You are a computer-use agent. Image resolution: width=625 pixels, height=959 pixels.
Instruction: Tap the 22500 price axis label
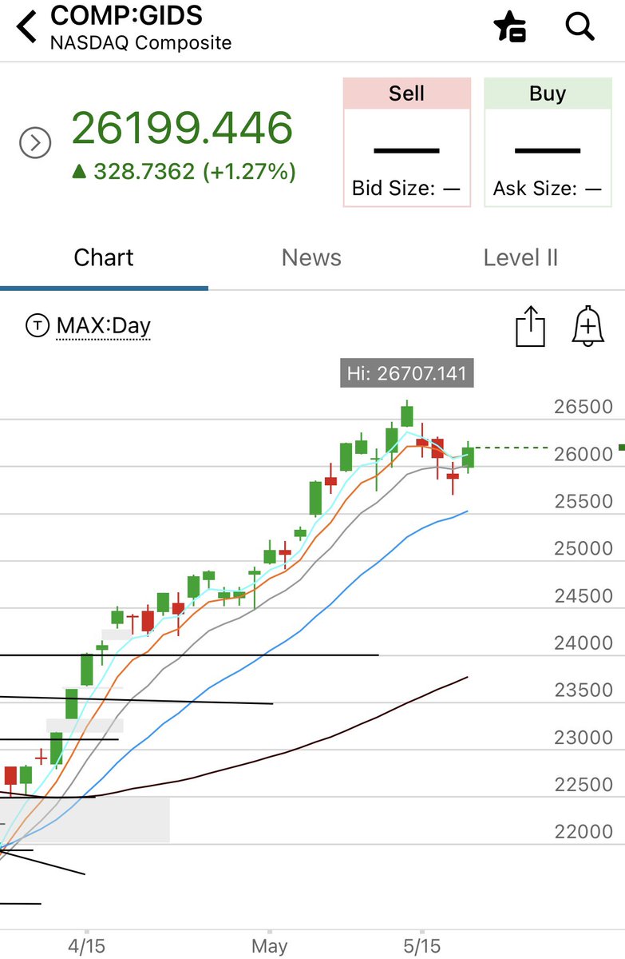[583, 784]
